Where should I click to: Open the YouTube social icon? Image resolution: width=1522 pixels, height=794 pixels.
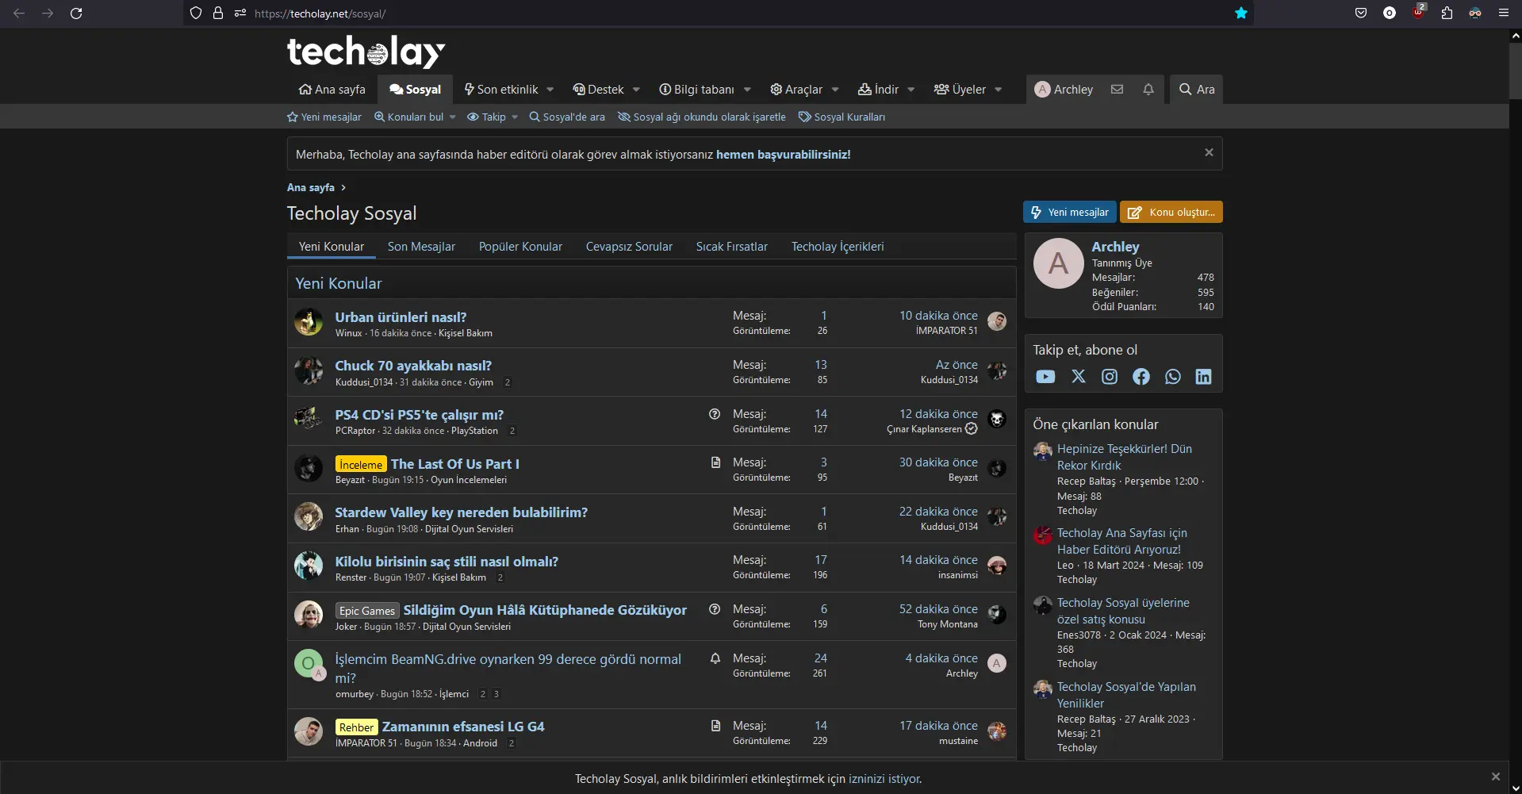[1045, 377]
